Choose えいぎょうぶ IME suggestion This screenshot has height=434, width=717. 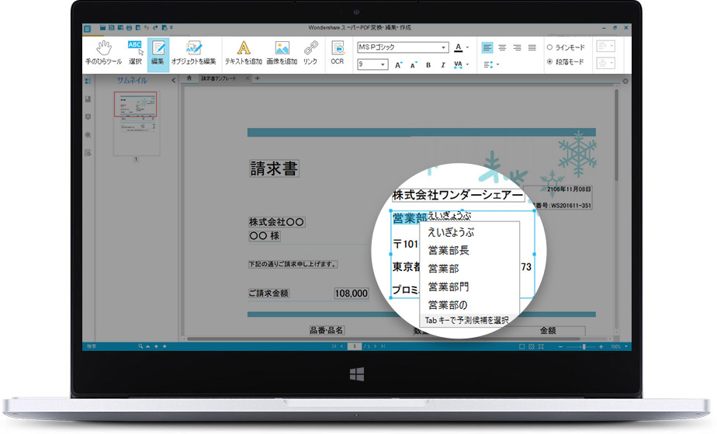pos(451,232)
